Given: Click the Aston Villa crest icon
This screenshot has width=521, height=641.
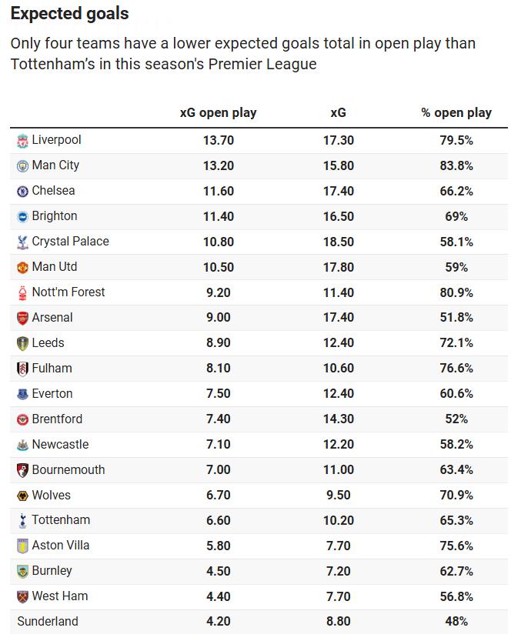Looking at the screenshot, I should (22, 546).
